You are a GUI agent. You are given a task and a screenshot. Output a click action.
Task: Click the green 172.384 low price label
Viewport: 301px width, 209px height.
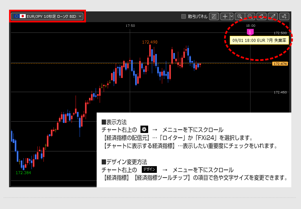(x=23, y=173)
